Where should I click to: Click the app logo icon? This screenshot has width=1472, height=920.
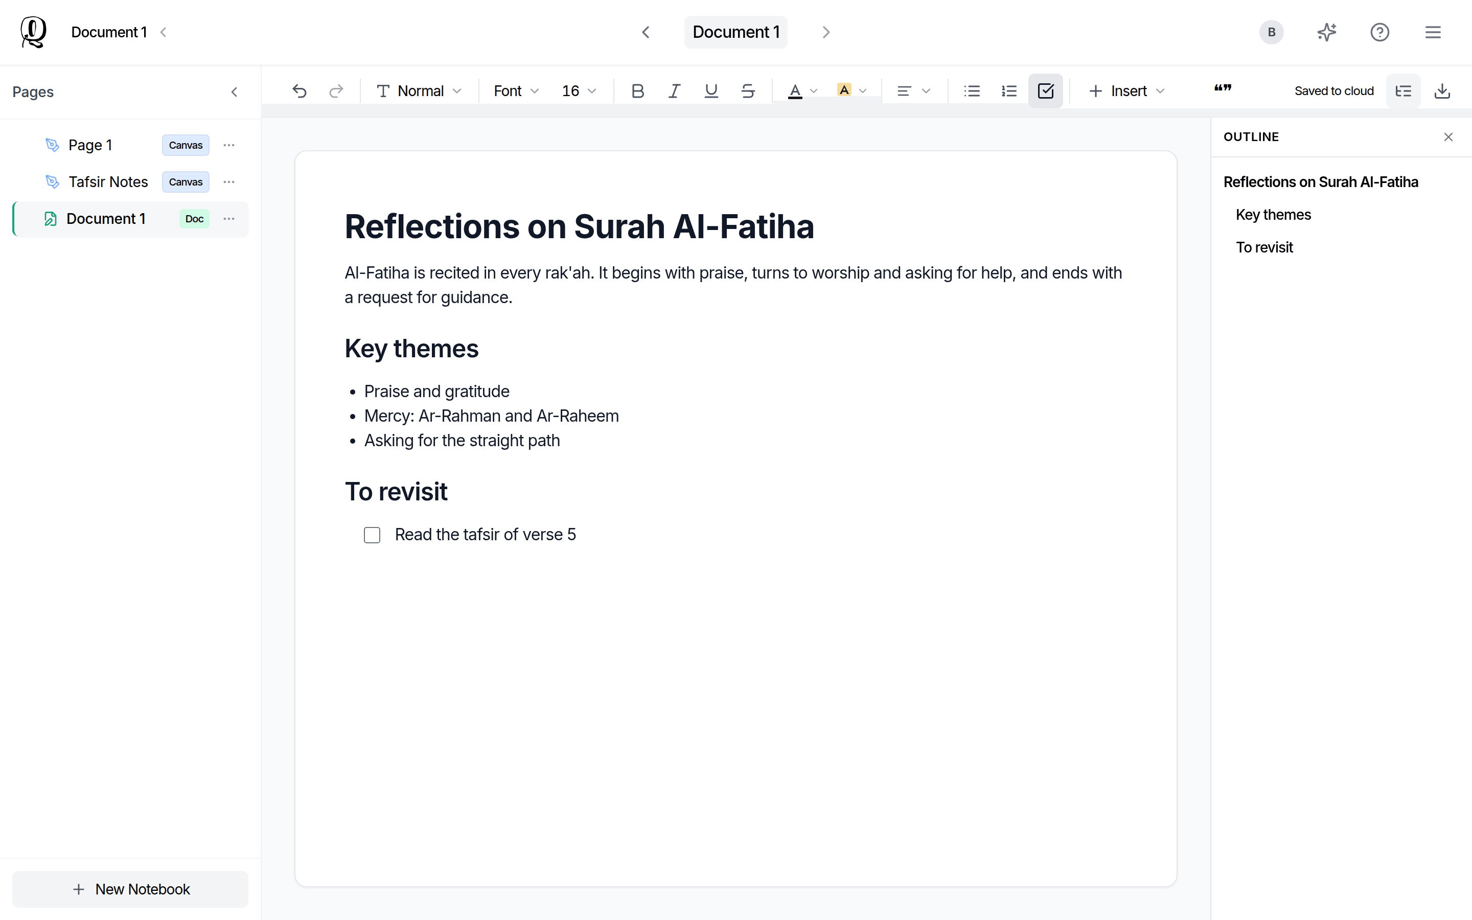click(x=33, y=32)
